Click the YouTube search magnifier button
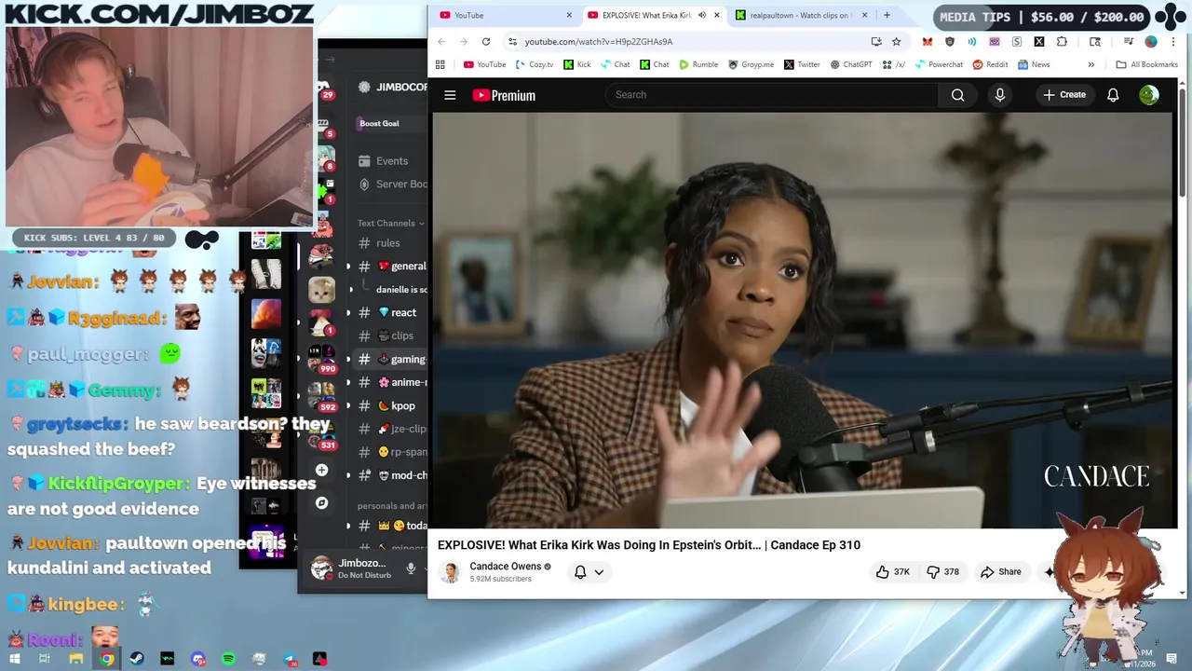The height and width of the screenshot is (671, 1192). (957, 95)
